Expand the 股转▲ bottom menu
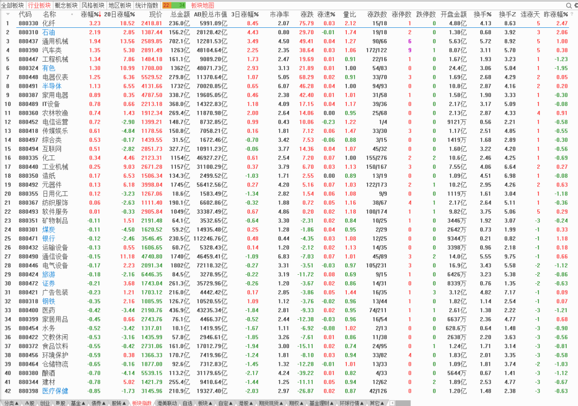This screenshot has width=578, height=406. 119,403
